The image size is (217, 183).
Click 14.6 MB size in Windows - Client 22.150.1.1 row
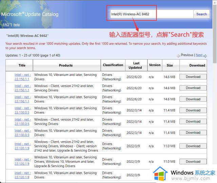pyautogui.click(x=170, y=88)
